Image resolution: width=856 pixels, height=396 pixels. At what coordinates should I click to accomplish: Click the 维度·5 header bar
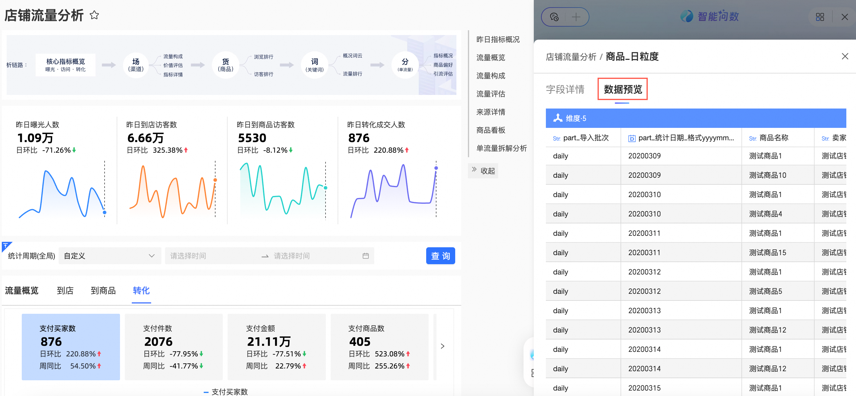pyautogui.click(x=696, y=118)
